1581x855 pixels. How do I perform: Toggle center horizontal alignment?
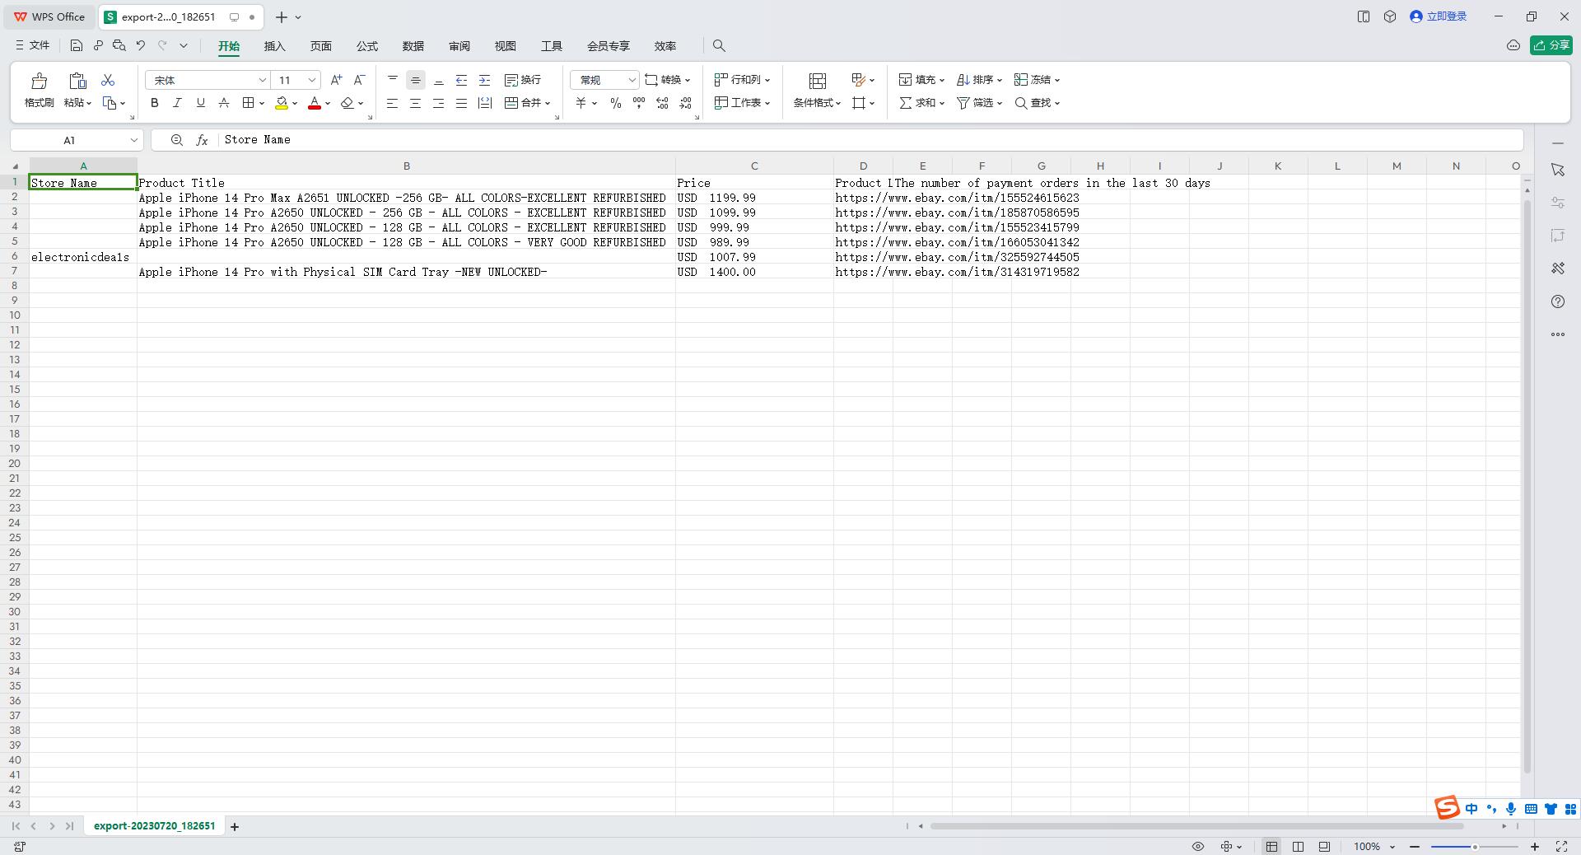(x=416, y=103)
